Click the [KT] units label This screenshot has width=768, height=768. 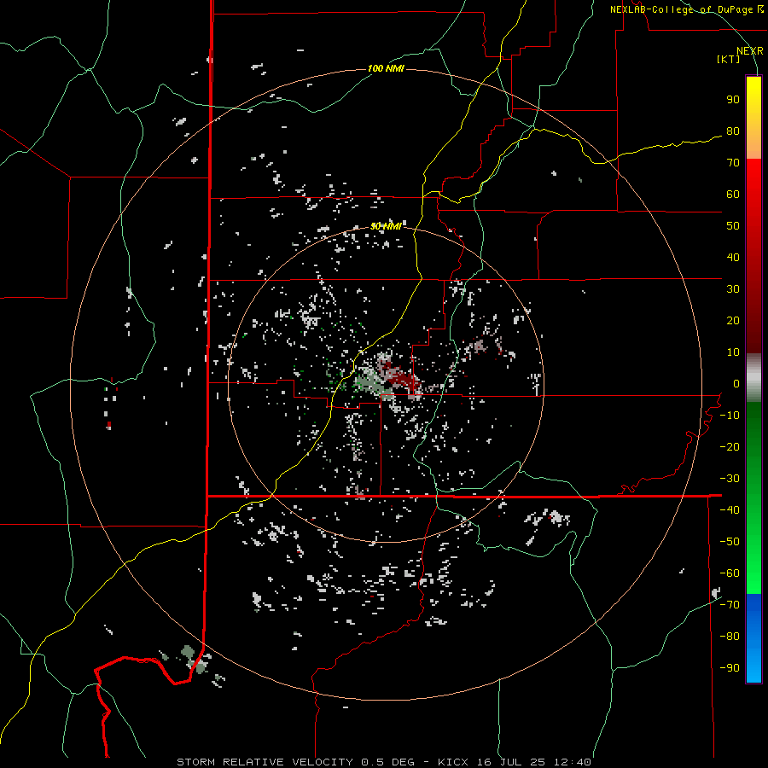pos(729,59)
